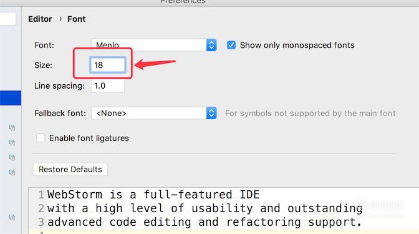Select the Font breadcrumb item
Screen dimensions: 419x234
pos(77,19)
